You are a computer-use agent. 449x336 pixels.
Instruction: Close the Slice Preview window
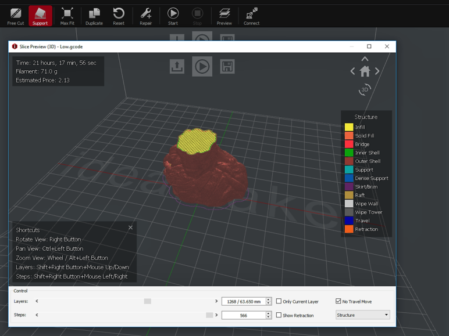pos(387,46)
